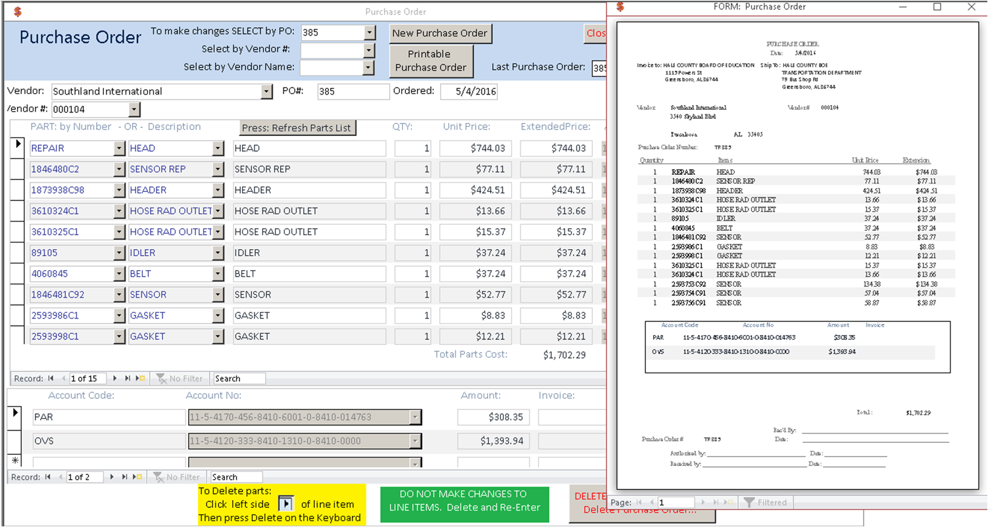The width and height of the screenshot is (988, 527).
Task: Click No Filter indicator beside 1 of 15
Action: pyautogui.click(x=179, y=378)
